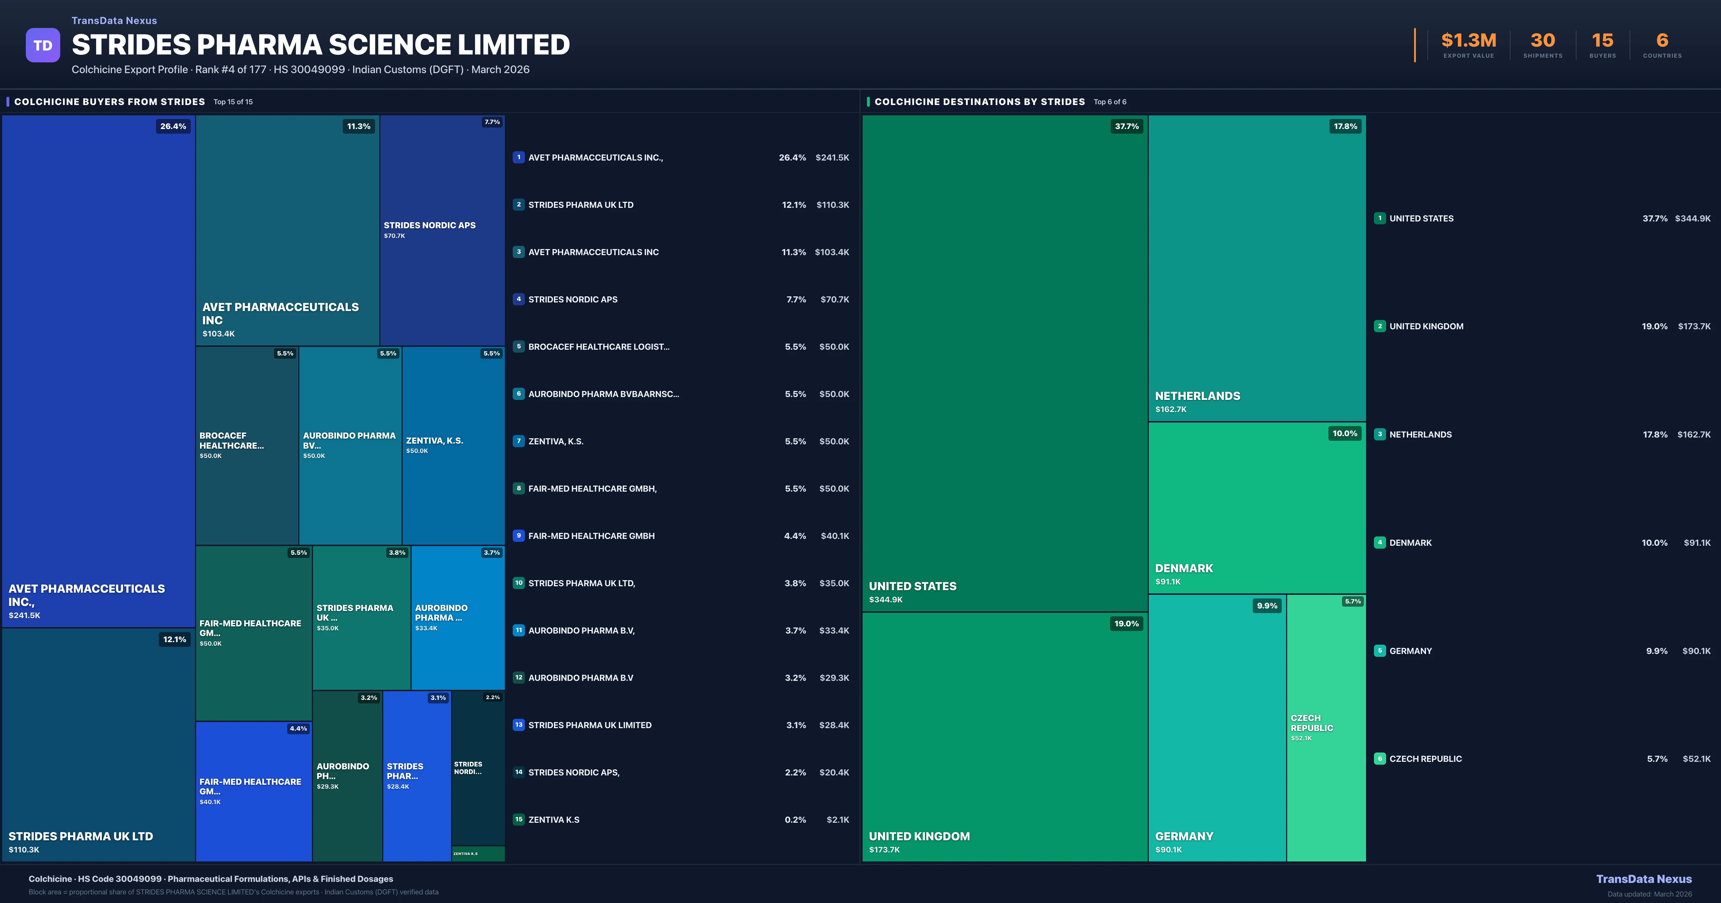The width and height of the screenshot is (1721, 903).
Task: Click the Strides Pharma UK LTD block
Action: click(x=98, y=745)
